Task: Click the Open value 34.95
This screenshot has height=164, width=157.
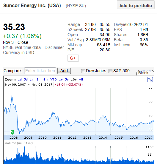Action: (105, 35)
